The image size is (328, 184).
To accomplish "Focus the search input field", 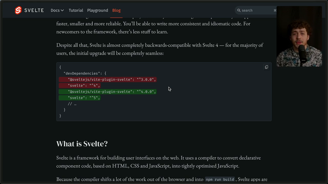I will pyautogui.click(x=256, y=10).
